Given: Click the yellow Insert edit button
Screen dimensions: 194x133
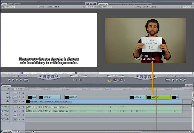Looking at the screenshot, I should 109,80.
